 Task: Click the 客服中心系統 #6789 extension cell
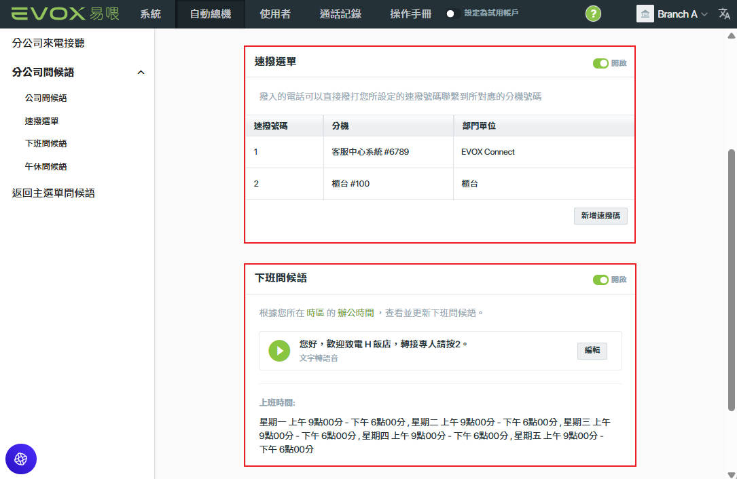(389, 152)
